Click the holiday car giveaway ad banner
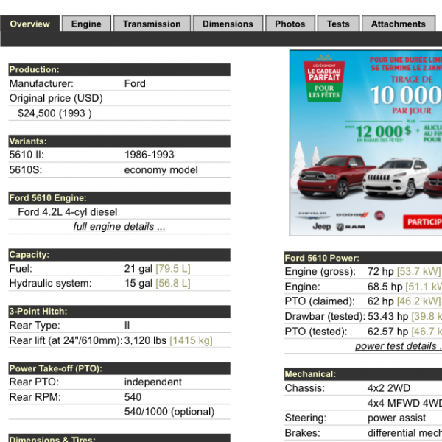442x442 pixels. tap(366, 143)
